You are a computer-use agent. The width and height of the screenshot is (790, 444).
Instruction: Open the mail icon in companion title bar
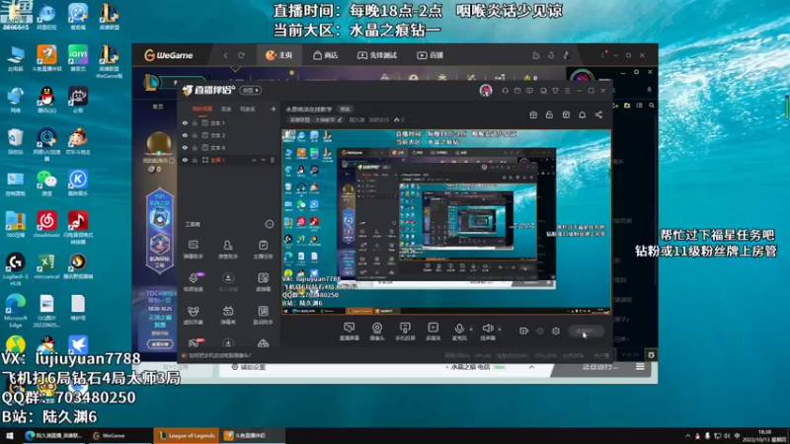pyautogui.click(x=517, y=91)
